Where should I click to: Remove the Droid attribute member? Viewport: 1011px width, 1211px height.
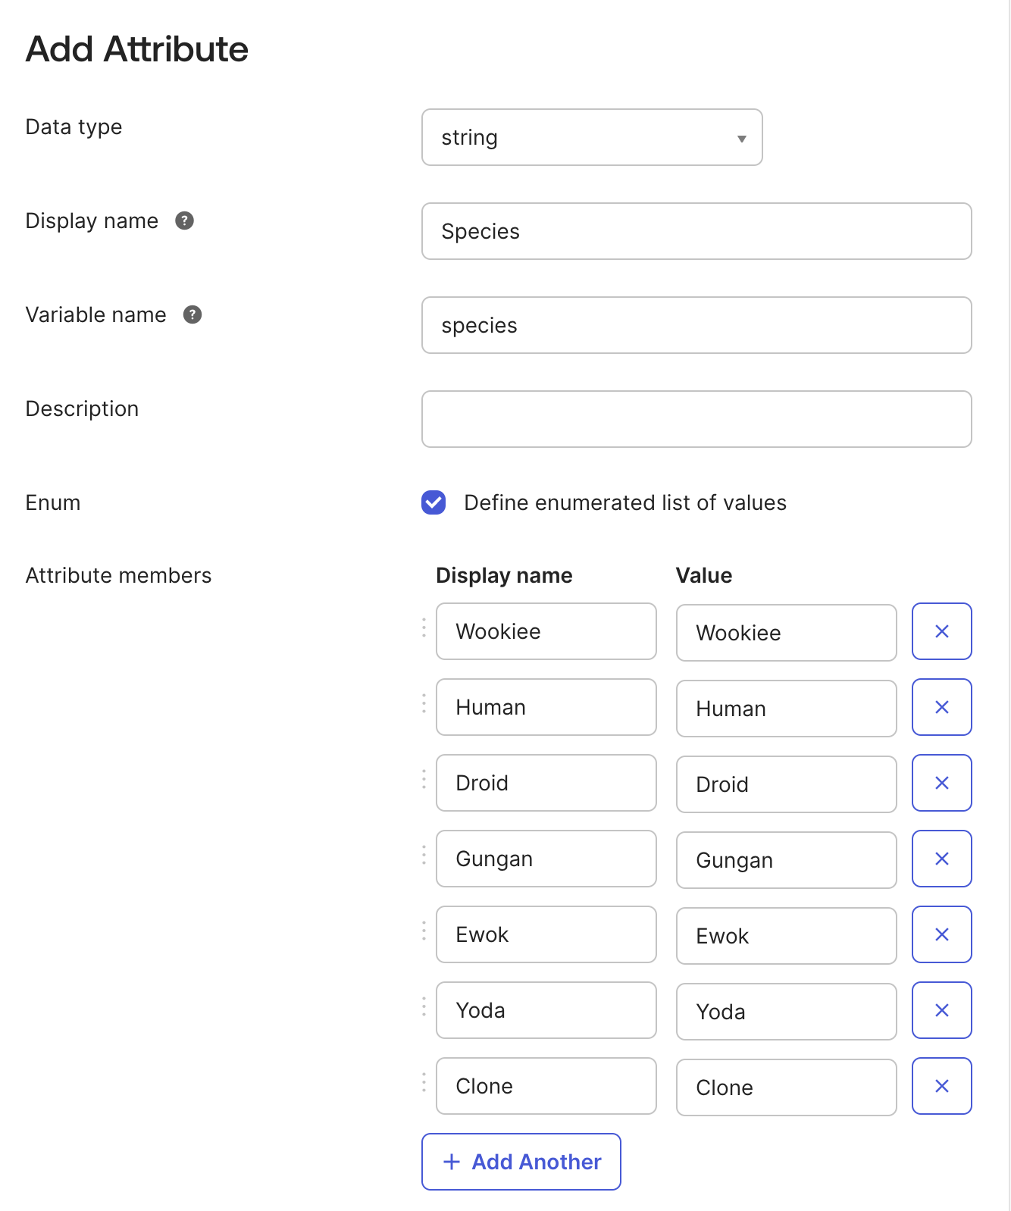[x=941, y=783]
